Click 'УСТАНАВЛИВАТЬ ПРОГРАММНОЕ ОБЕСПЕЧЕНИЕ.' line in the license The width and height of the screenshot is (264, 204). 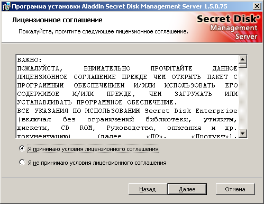click(97, 102)
